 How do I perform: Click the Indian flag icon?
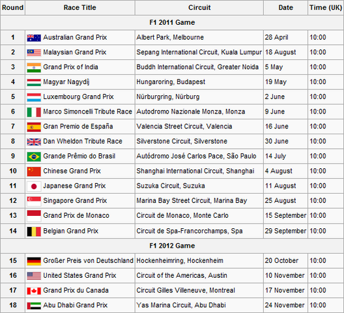tap(34, 68)
